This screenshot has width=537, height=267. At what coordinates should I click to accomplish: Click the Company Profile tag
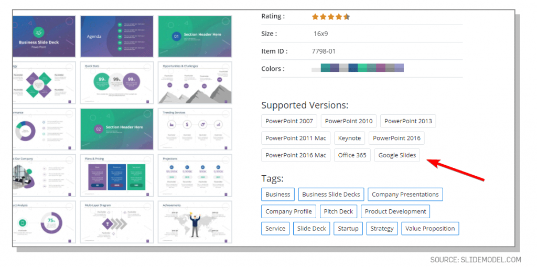[289, 211]
